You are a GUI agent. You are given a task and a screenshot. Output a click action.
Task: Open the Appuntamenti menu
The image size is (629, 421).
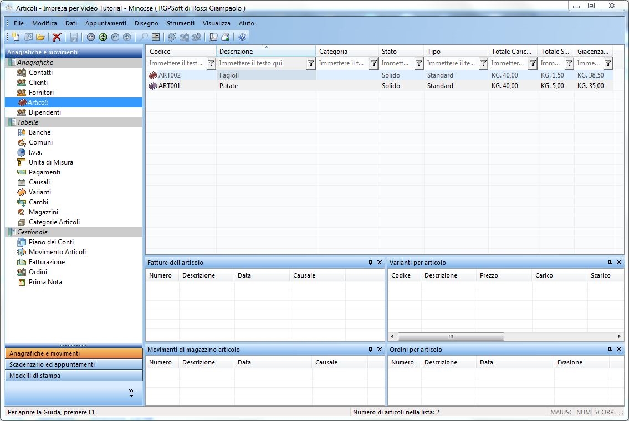(x=105, y=23)
